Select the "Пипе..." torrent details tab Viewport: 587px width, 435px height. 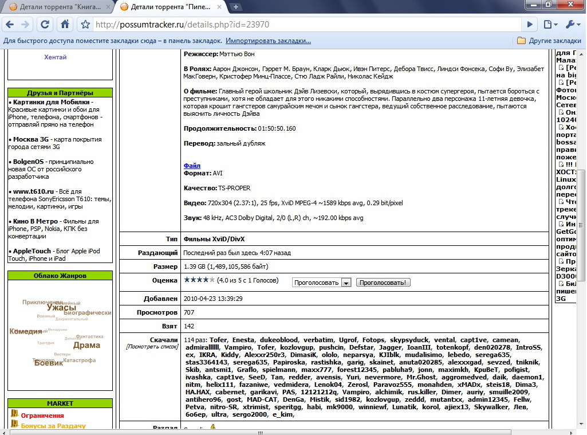pyautogui.click(x=170, y=7)
